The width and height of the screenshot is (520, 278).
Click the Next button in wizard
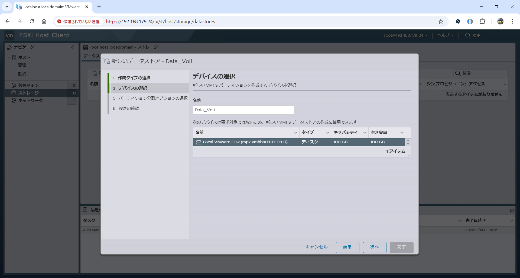click(375, 247)
